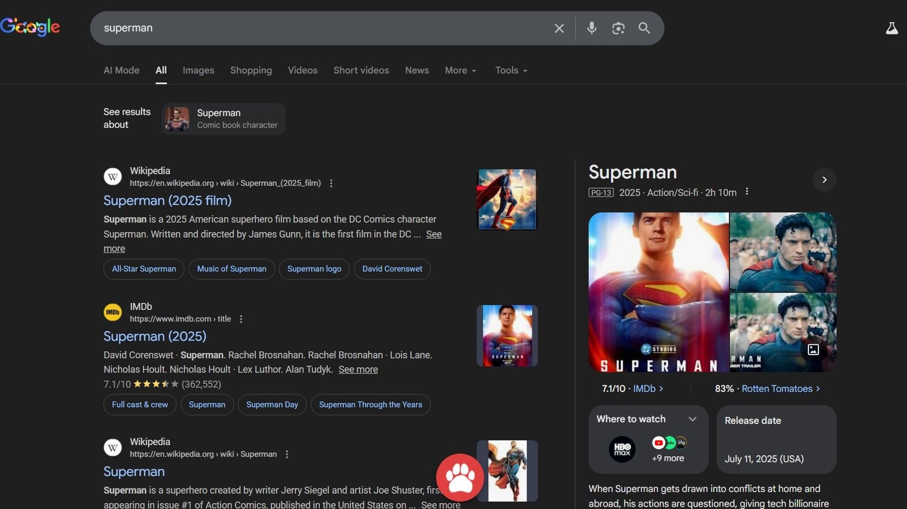Start voice search with the microphone icon
The width and height of the screenshot is (907, 509).
(x=591, y=28)
